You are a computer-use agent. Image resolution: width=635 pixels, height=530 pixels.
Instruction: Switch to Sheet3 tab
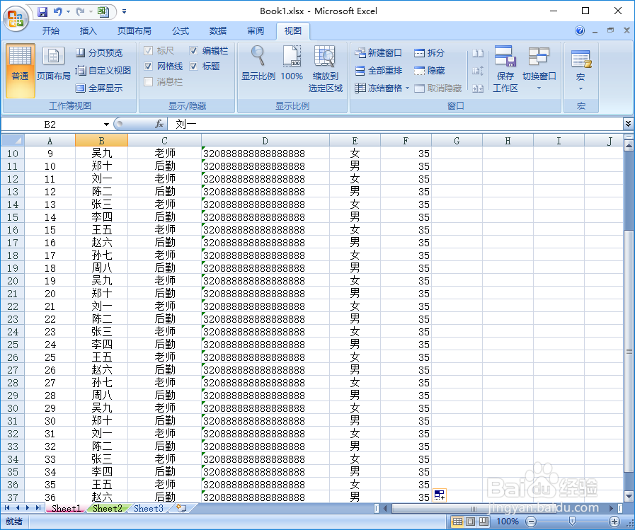click(149, 508)
